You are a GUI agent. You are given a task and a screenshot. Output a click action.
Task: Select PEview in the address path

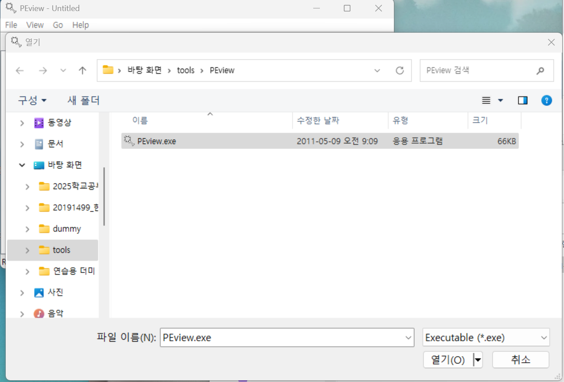point(222,70)
